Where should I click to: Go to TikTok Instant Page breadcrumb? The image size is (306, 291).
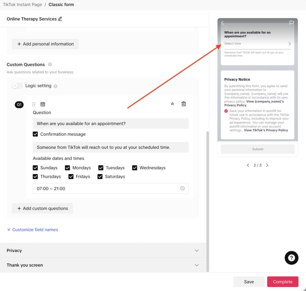coord(22,4)
